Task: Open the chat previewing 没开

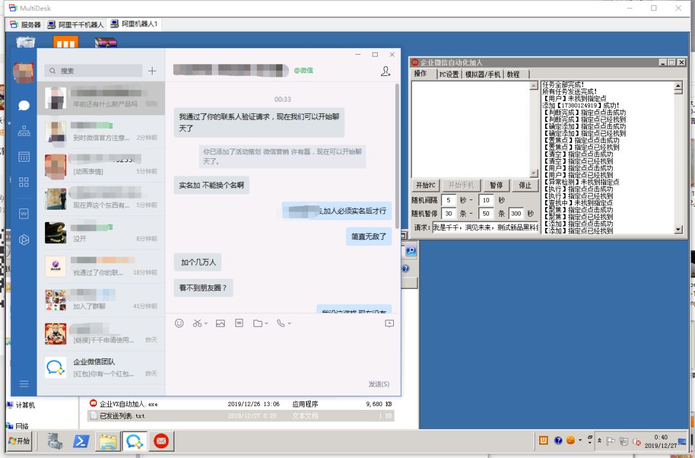Action: (x=101, y=233)
